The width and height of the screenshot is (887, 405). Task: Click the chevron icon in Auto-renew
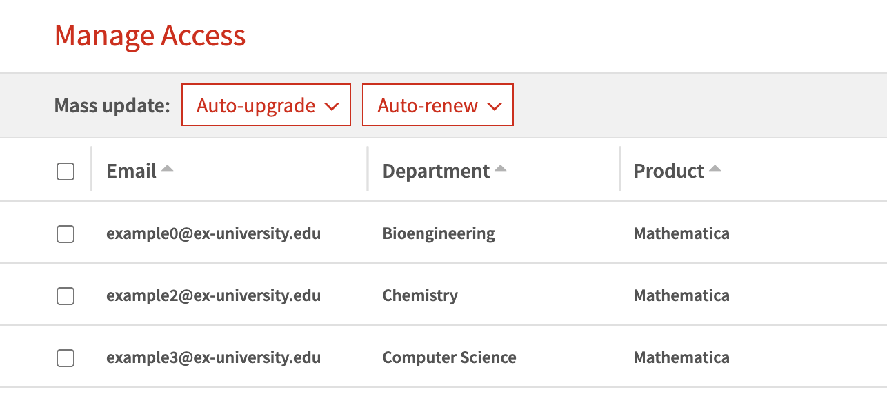(x=495, y=106)
